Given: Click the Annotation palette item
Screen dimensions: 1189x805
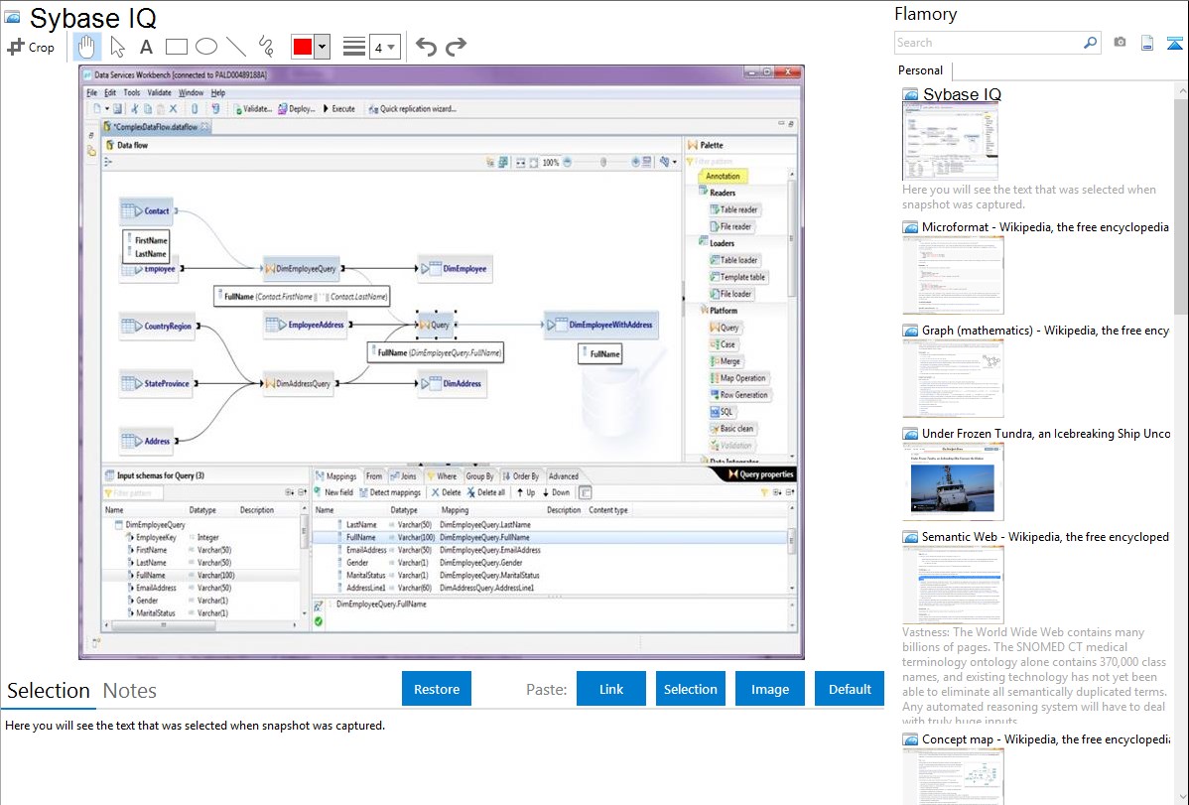Looking at the screenshot, I should pos(722,176).
